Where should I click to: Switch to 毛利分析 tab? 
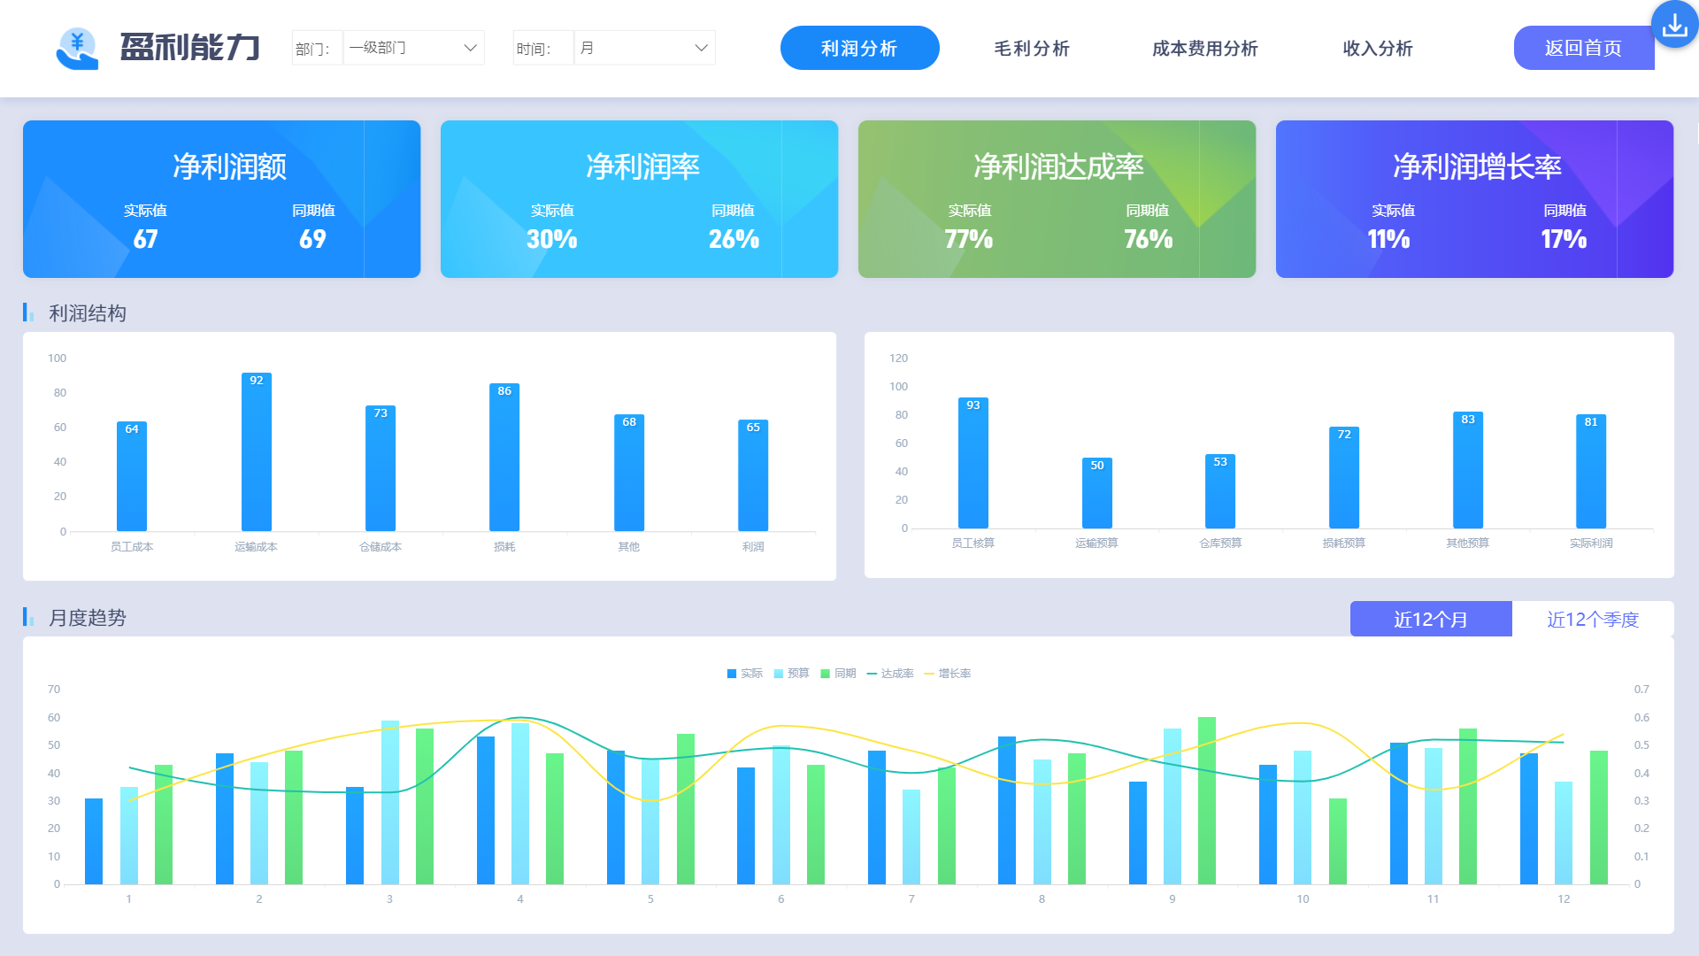(1032, 48)
